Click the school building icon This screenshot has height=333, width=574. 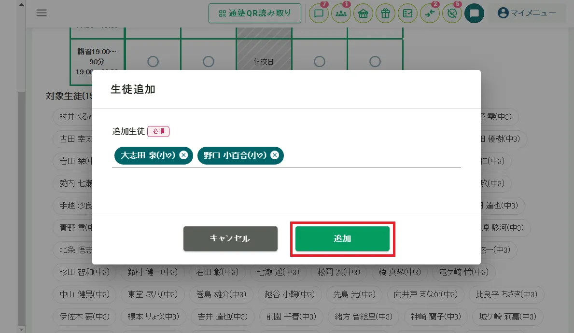363,13
